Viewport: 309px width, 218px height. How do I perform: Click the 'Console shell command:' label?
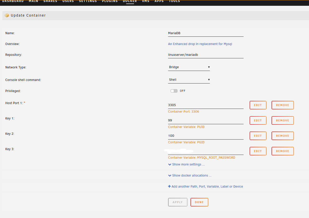23,80
